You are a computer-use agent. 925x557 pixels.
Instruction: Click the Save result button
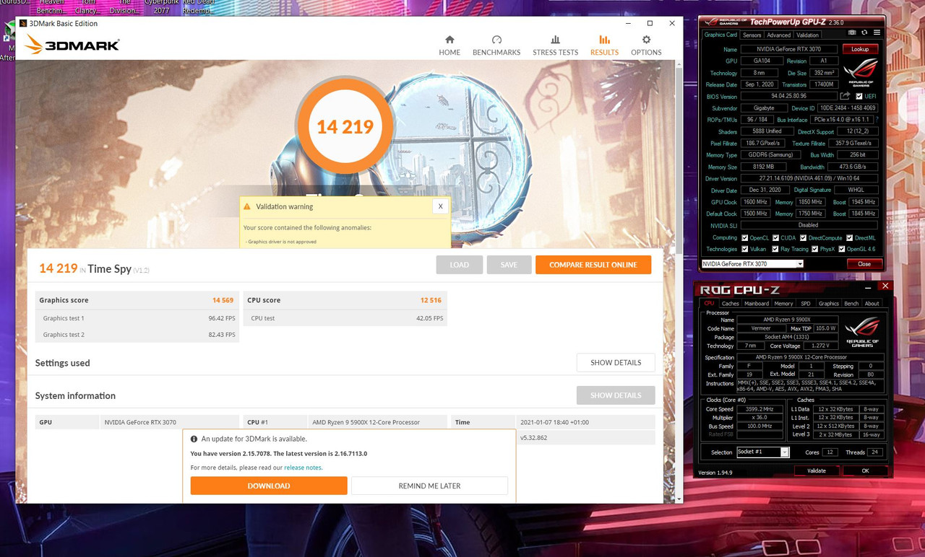tap(509, 265)
